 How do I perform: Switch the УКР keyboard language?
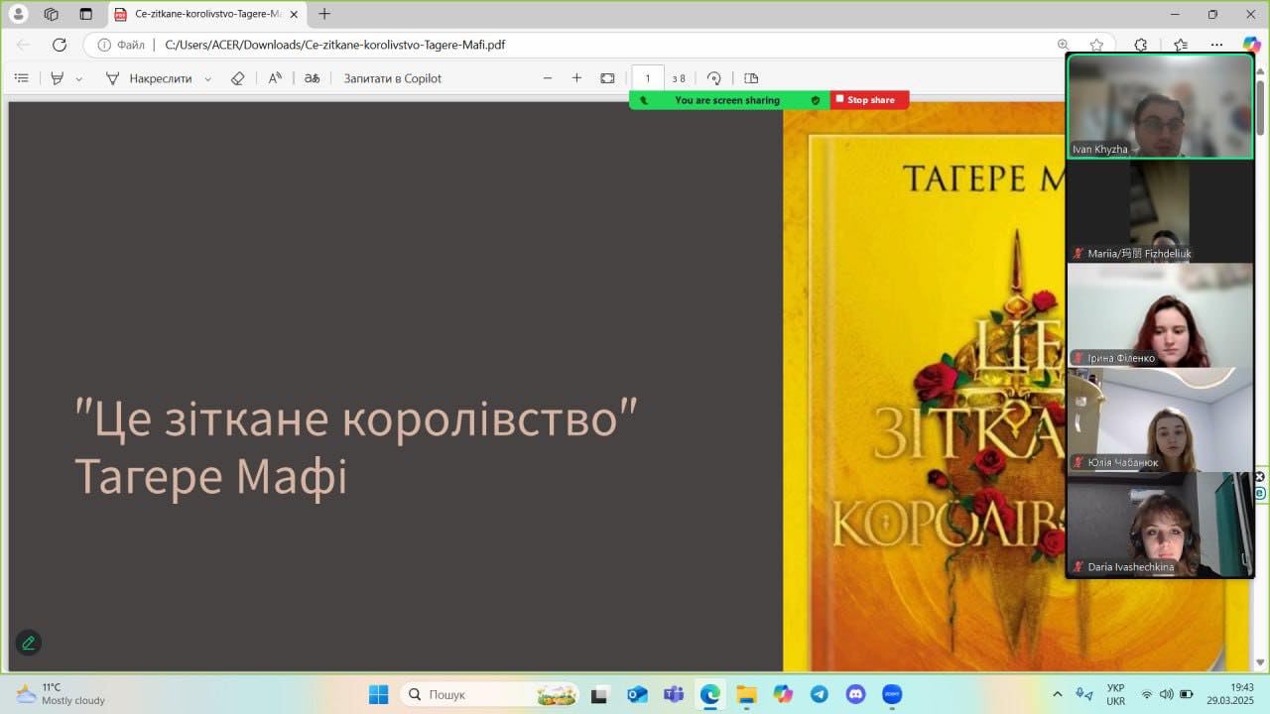point(1115,694)
